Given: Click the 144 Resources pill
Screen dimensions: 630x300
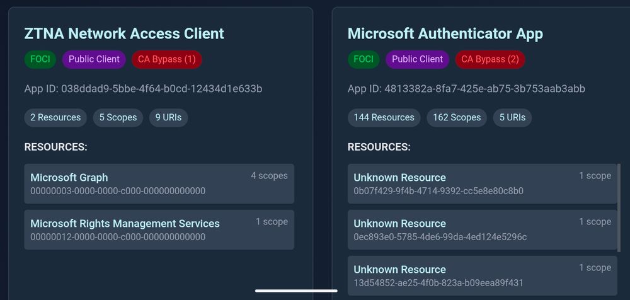Looking at the screenshot, I should pos(384,118).
